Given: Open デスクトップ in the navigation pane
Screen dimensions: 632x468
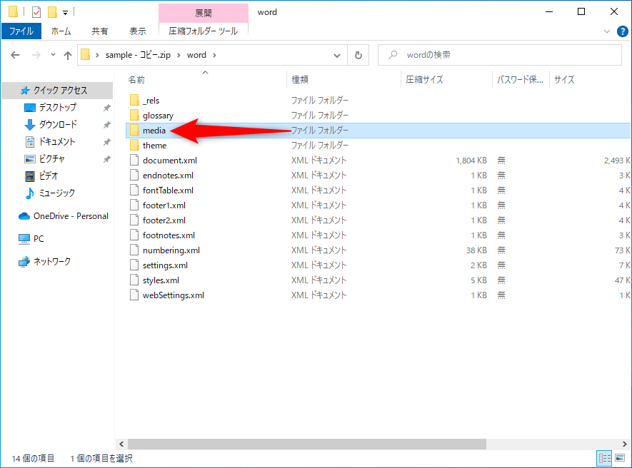Looking at the screenshot, I should (57, 108).
